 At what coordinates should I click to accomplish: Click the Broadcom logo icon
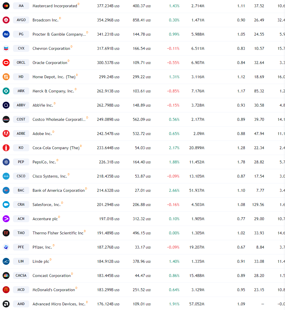tap(6, 20)
